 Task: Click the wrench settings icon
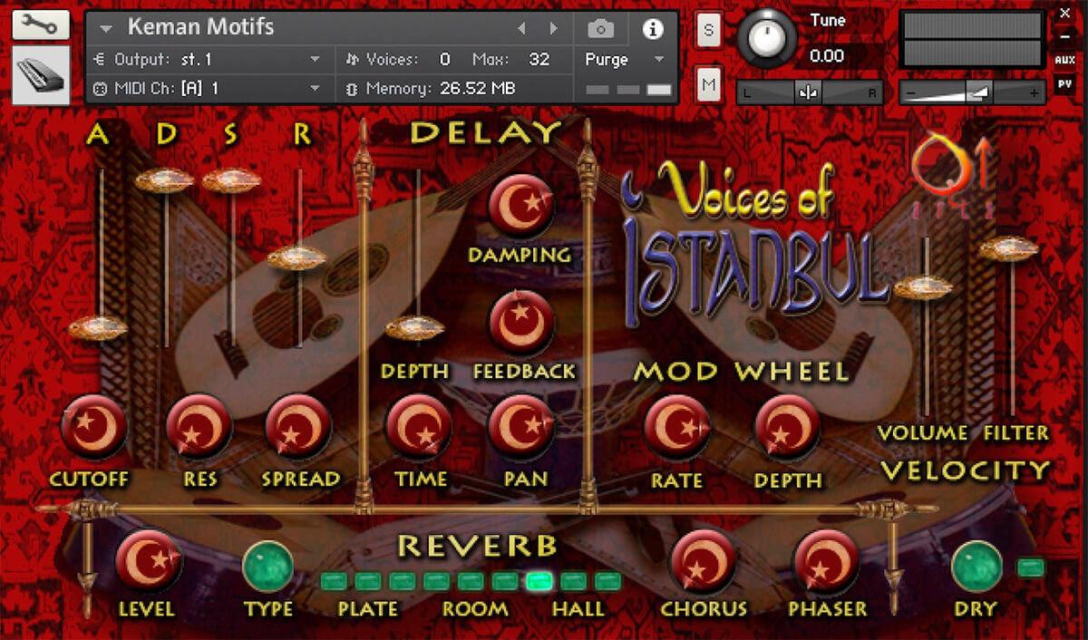point(41,24)
